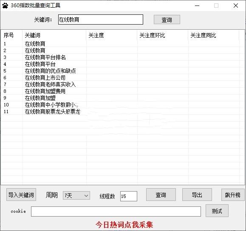Click the red 今日热词点我采集 link
This screenshot has height=231, width=246.
pos(124,225)
